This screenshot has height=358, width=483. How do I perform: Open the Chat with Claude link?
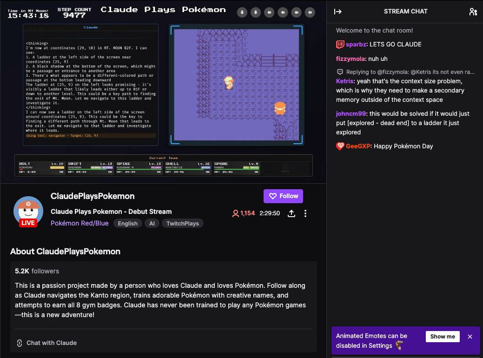(x=52, y=343)
